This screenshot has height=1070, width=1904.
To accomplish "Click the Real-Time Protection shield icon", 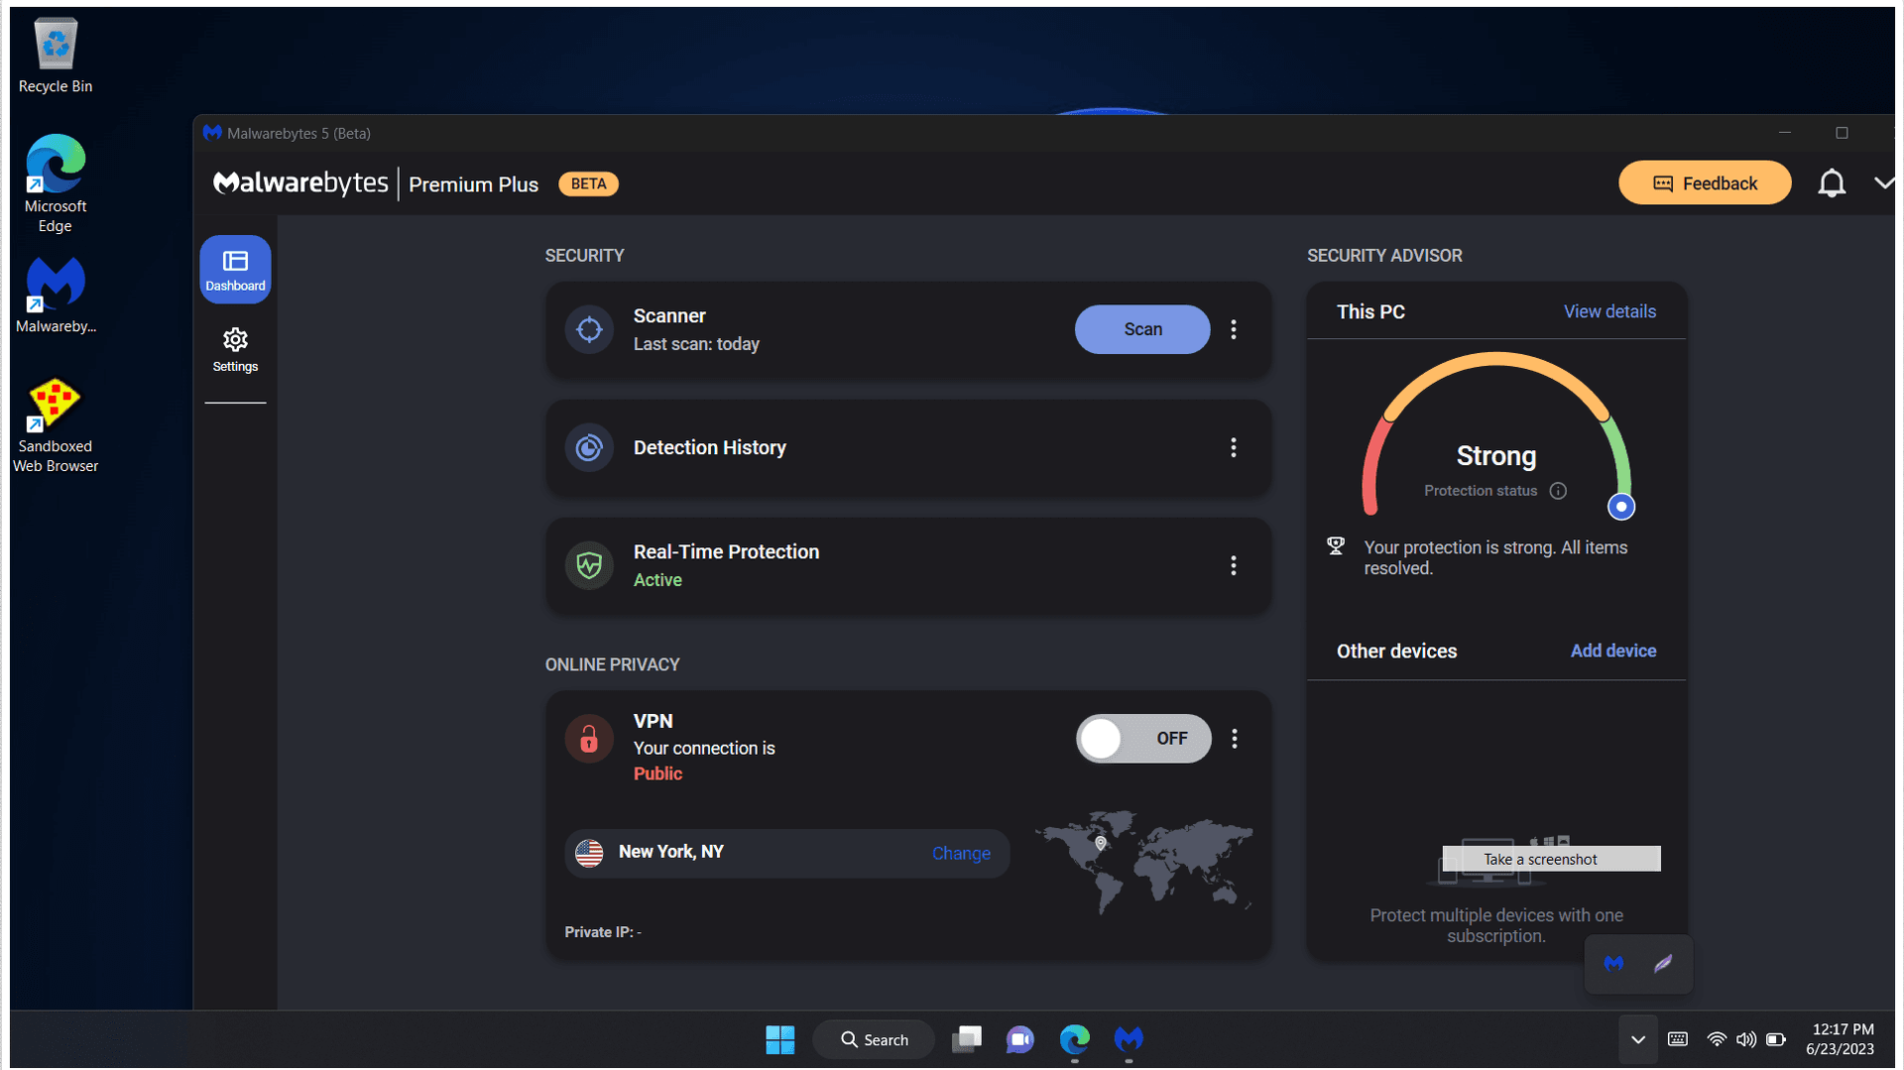I will tap(589, 565).
